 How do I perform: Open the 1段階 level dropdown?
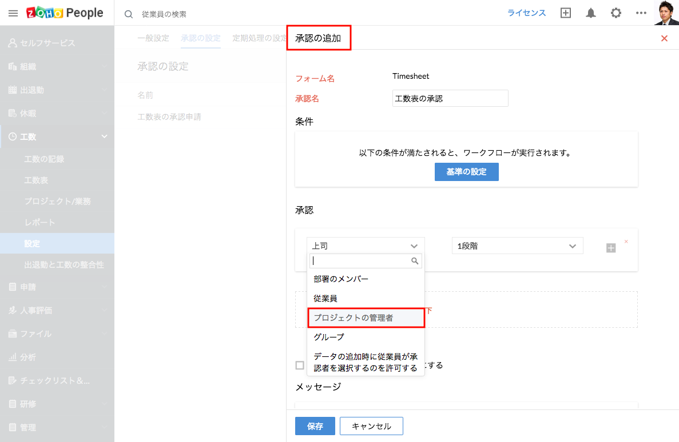coord(517,246)
